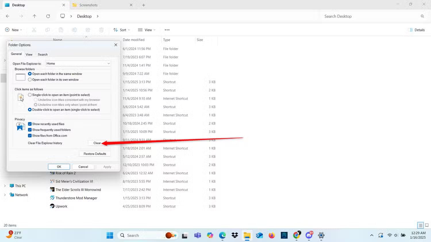This screenshot has width=431, height=242.
Task: Click the Date modified column header
Action: point(134,40)
